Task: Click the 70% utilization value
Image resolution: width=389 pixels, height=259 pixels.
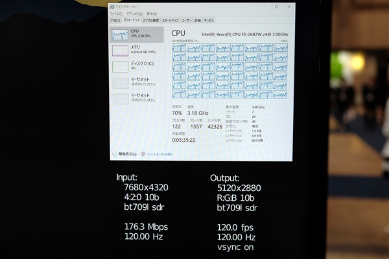Action: tap(177, 113)
